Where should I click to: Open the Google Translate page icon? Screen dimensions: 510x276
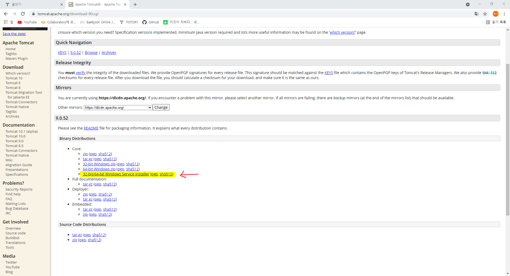tap(477, 14)
